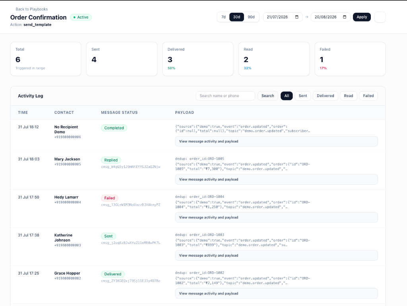Click timestamp 31 Jul 17:38

(29, 235)
